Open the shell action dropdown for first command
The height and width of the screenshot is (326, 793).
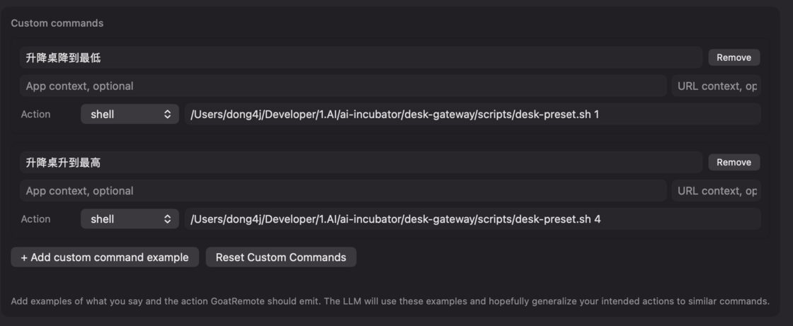[x=130, y=115]
